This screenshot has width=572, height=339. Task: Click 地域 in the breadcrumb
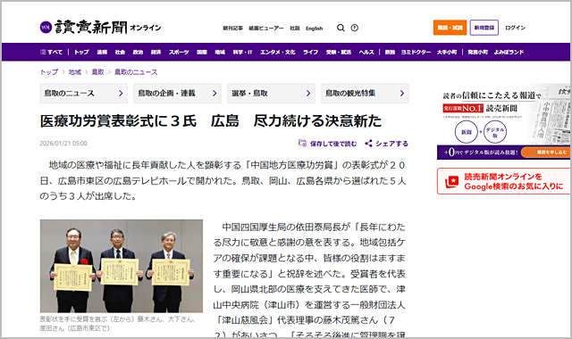[x=75, y=72]
